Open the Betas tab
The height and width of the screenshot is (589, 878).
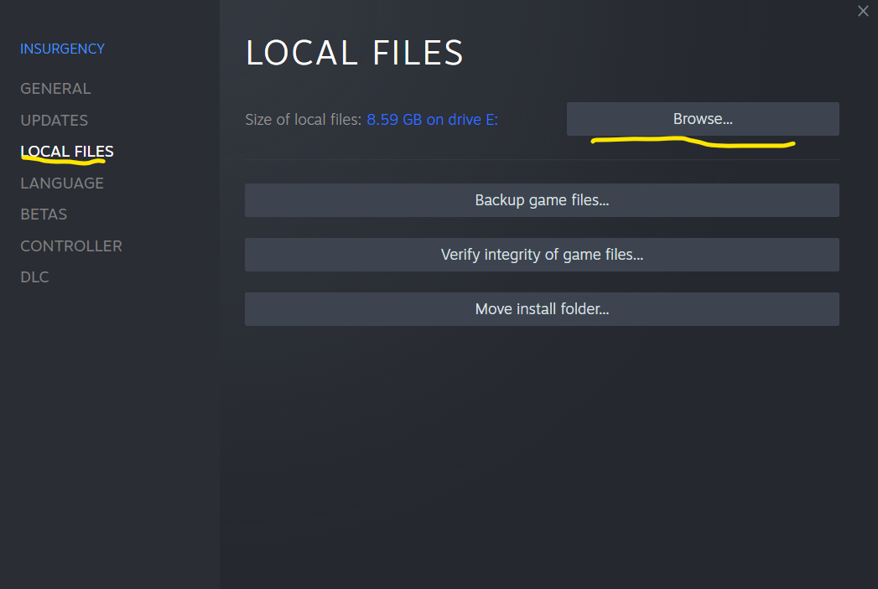[x=44, y=214]
